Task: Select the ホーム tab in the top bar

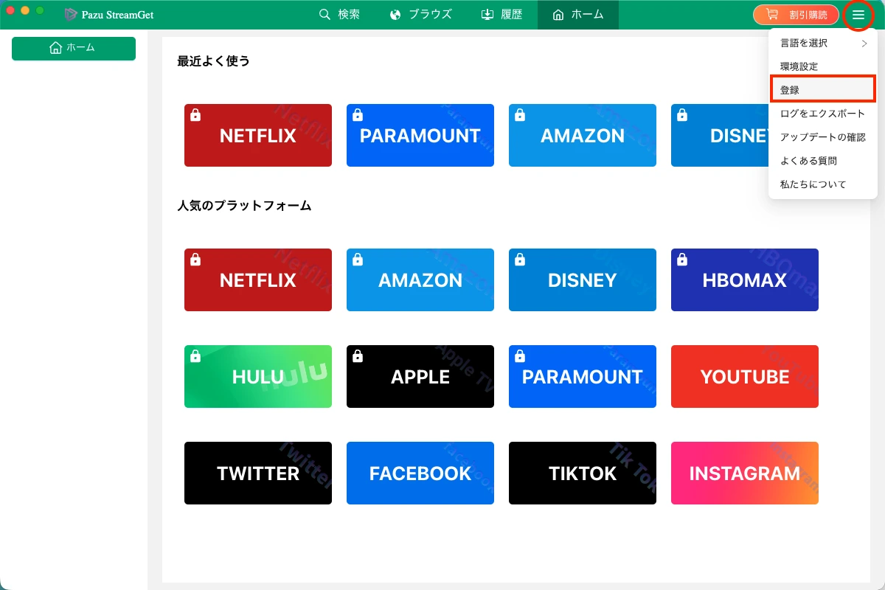Action: coord(578,15)
